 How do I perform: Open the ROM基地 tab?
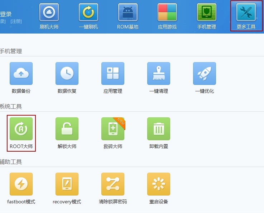[x=128, y=16]
